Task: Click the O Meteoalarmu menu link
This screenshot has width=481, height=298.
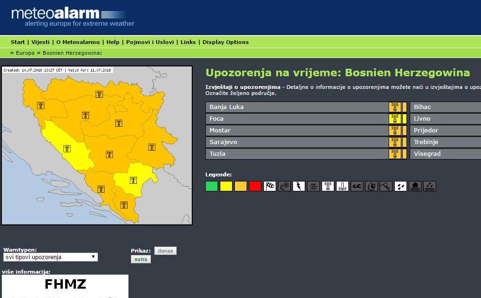Action: coord(77,42)
